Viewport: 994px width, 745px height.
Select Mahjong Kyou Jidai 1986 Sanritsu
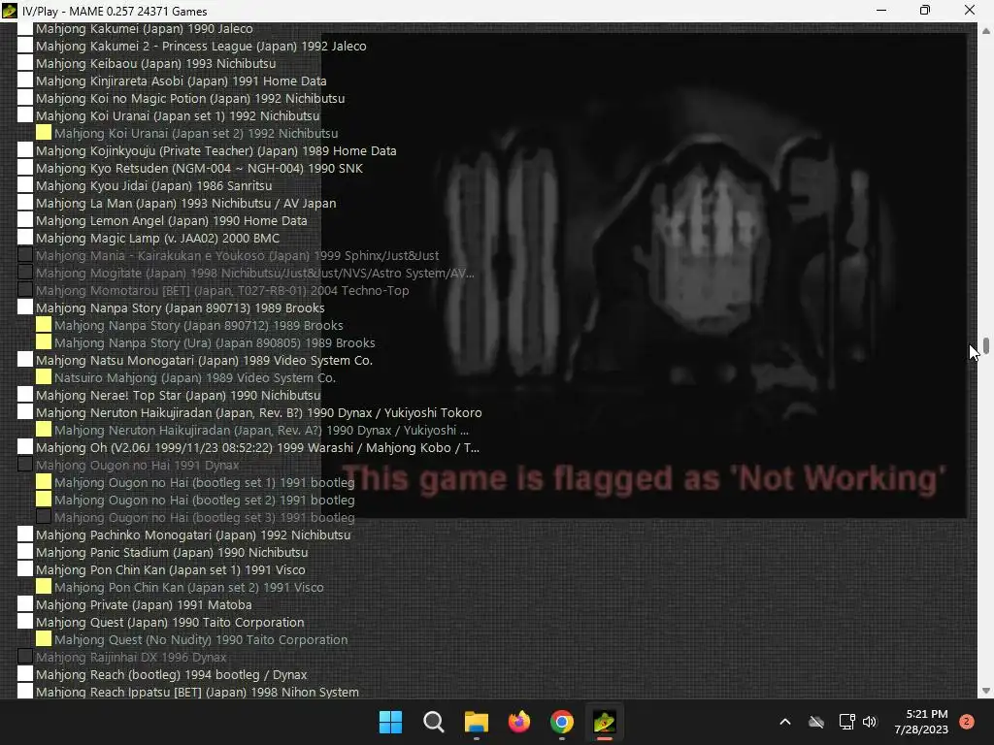pos(154,185)
